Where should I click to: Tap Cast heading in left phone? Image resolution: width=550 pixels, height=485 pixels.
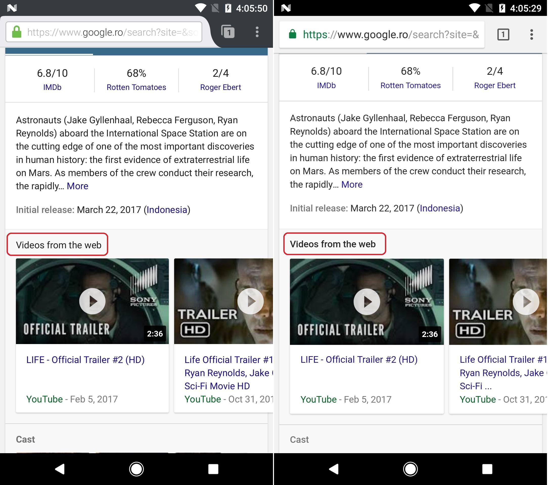point(25,439)
